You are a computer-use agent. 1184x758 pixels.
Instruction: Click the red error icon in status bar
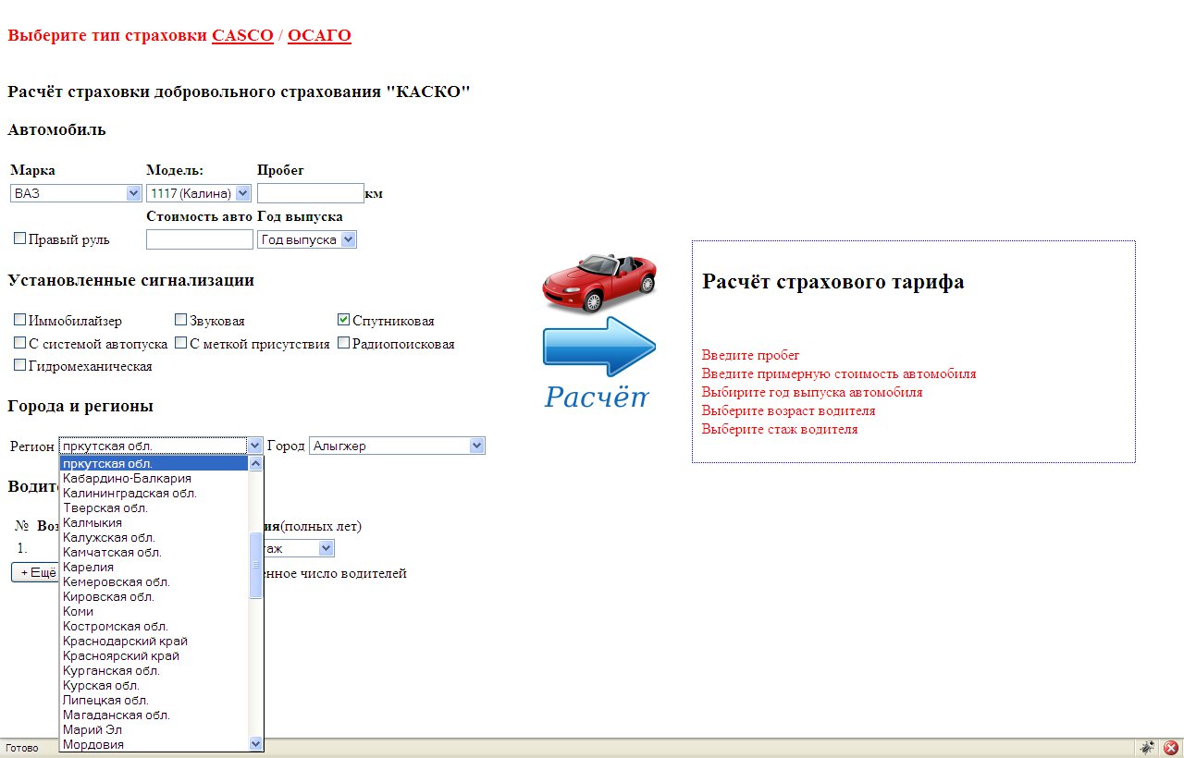pos(1170,748)
